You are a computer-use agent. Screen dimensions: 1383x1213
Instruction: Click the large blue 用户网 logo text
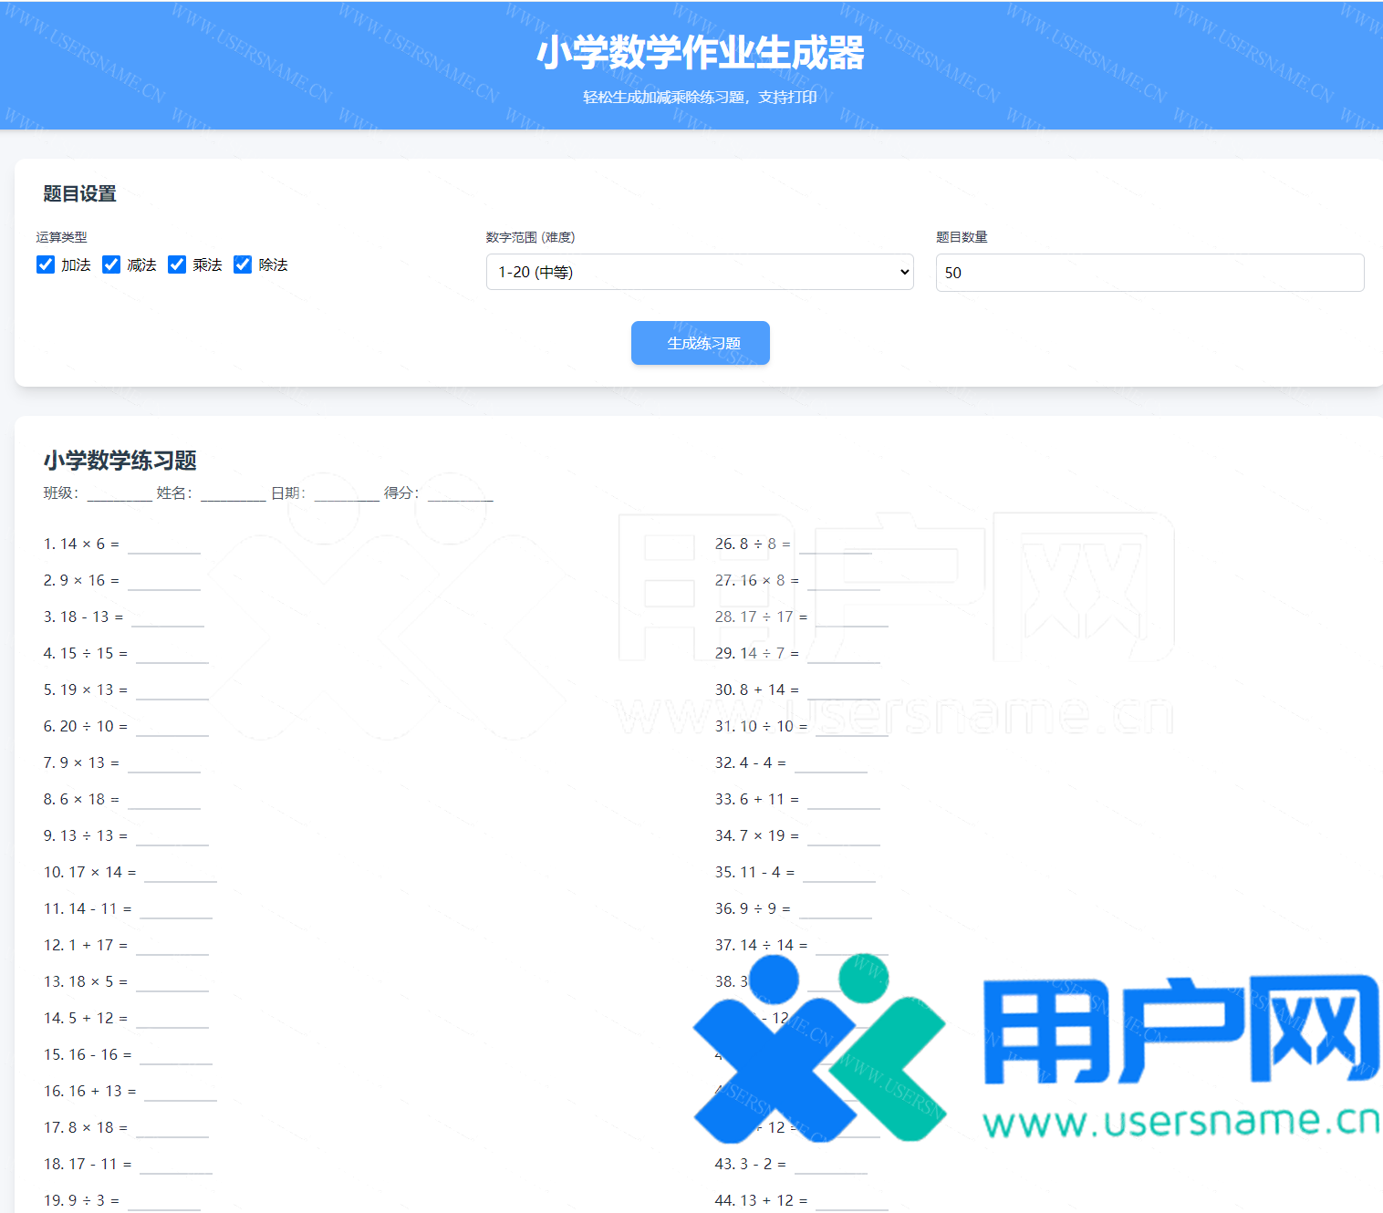[1181, 1029]
